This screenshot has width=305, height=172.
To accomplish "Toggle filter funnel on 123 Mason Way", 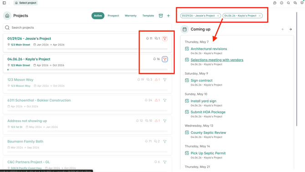I will click(165, 80).
